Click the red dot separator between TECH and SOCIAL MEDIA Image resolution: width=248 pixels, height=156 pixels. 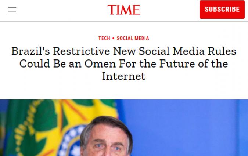tap(114, 38)
